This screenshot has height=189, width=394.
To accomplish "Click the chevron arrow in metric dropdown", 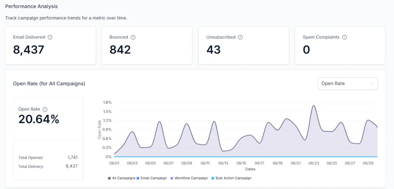I will pyautogui.click(x=372, y=83).
